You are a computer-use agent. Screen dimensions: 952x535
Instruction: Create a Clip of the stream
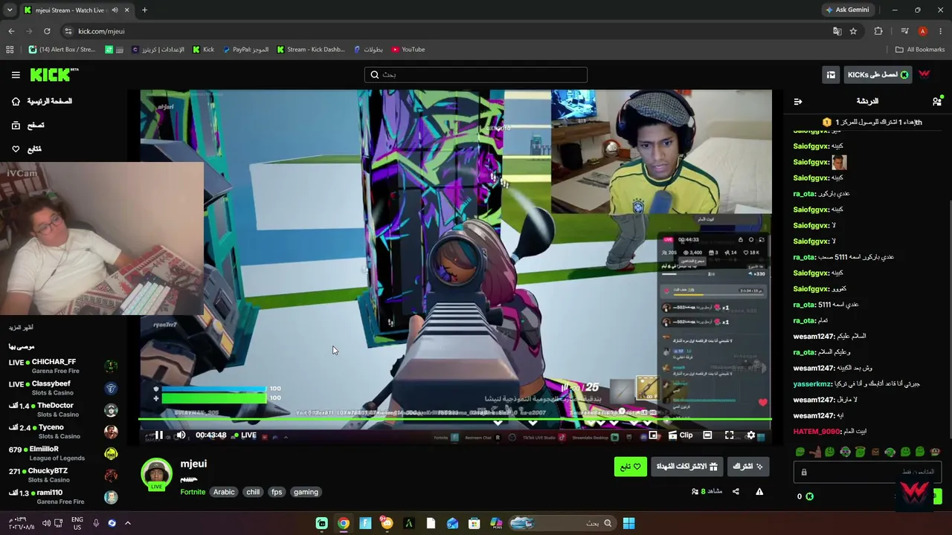click(681, 435)
